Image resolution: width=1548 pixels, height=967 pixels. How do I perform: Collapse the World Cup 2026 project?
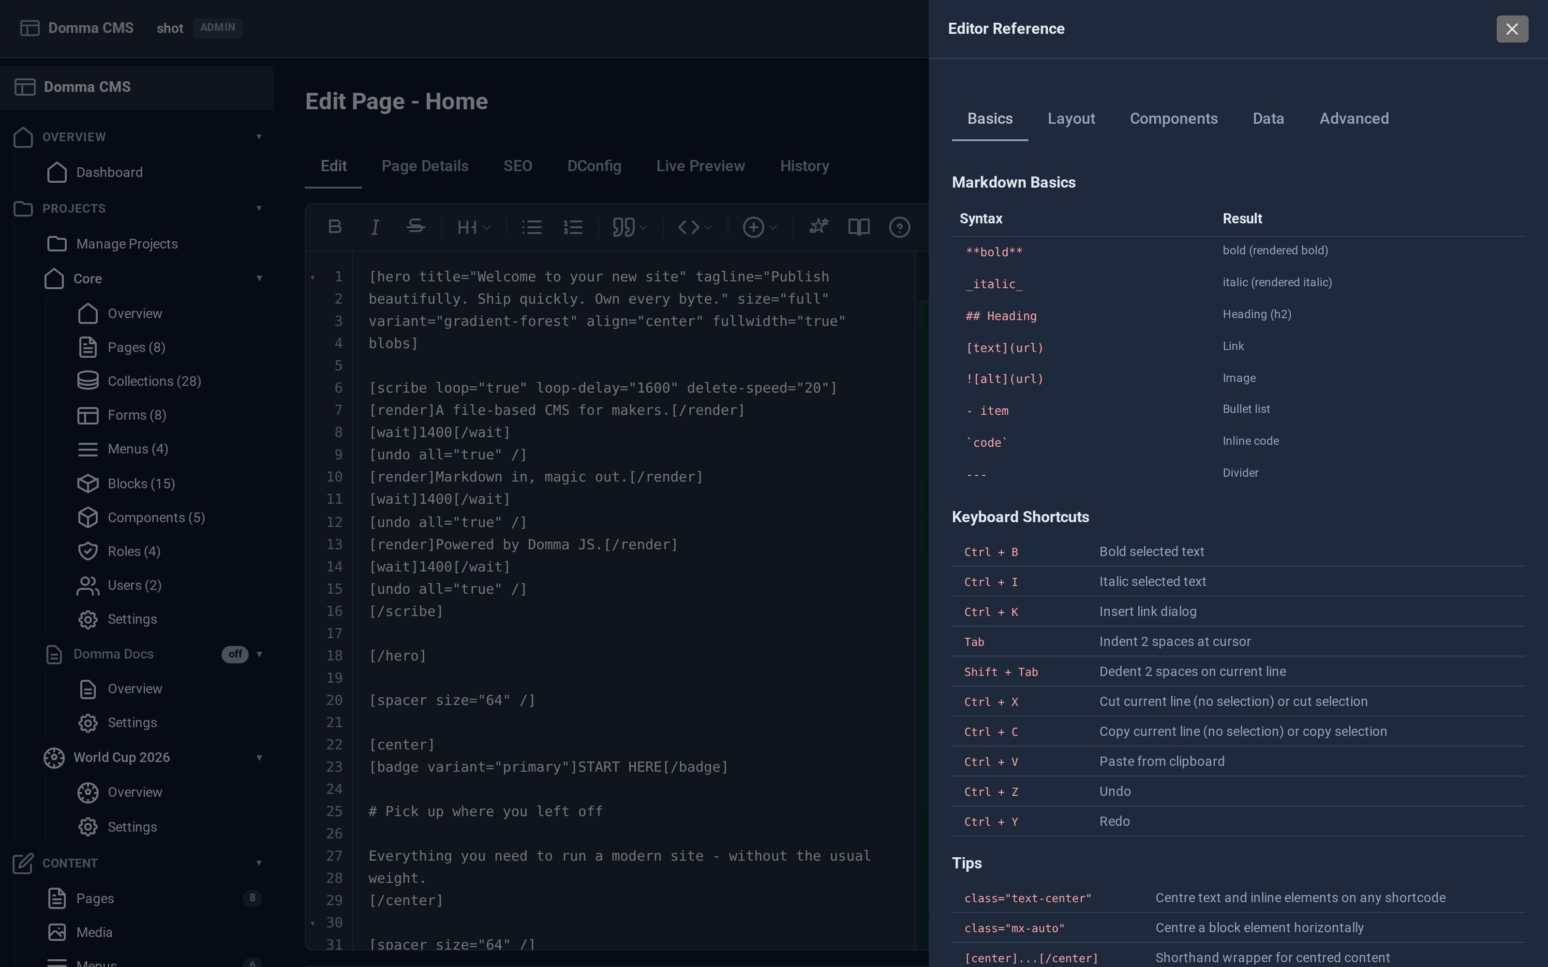[x=259, y=758]
